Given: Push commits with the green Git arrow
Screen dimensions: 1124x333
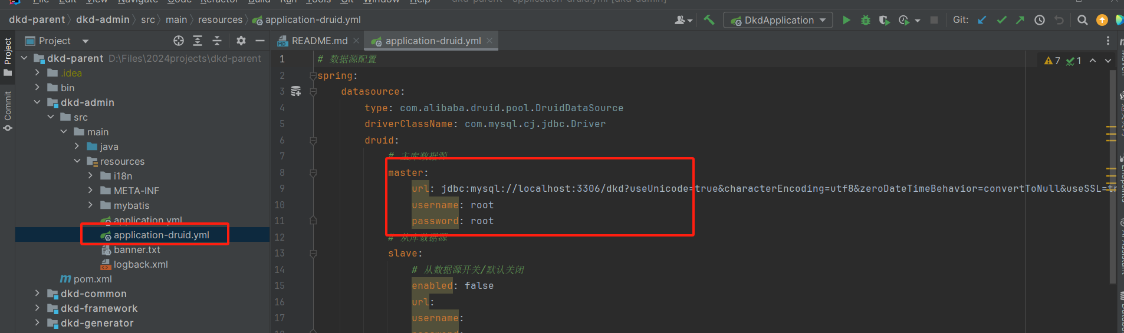Looking at the screenshot, I should pyautogui.click(x=1020, y=20).
